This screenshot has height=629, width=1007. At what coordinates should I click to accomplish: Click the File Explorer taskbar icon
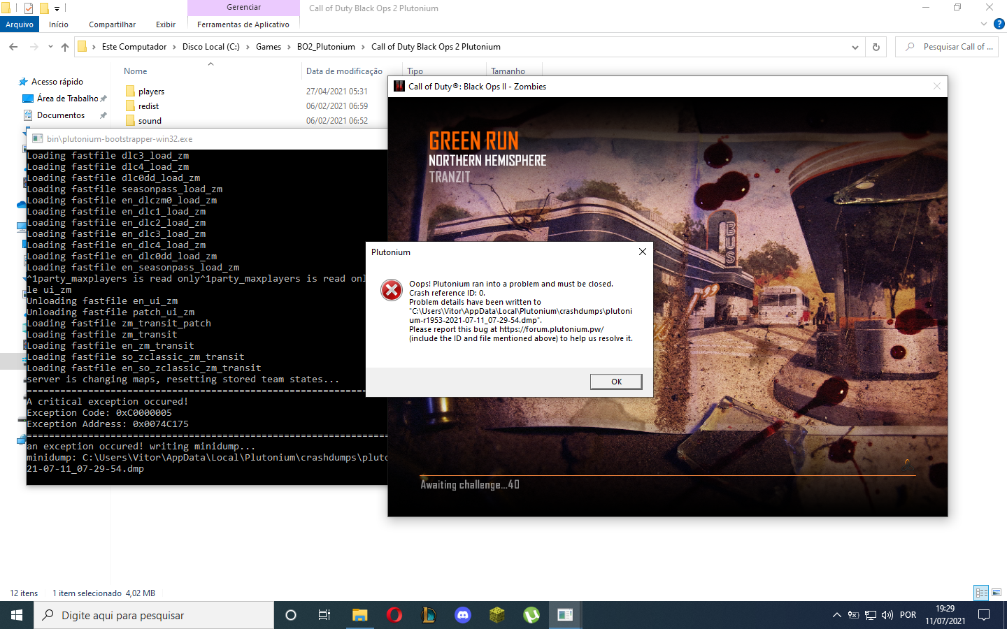359,615
